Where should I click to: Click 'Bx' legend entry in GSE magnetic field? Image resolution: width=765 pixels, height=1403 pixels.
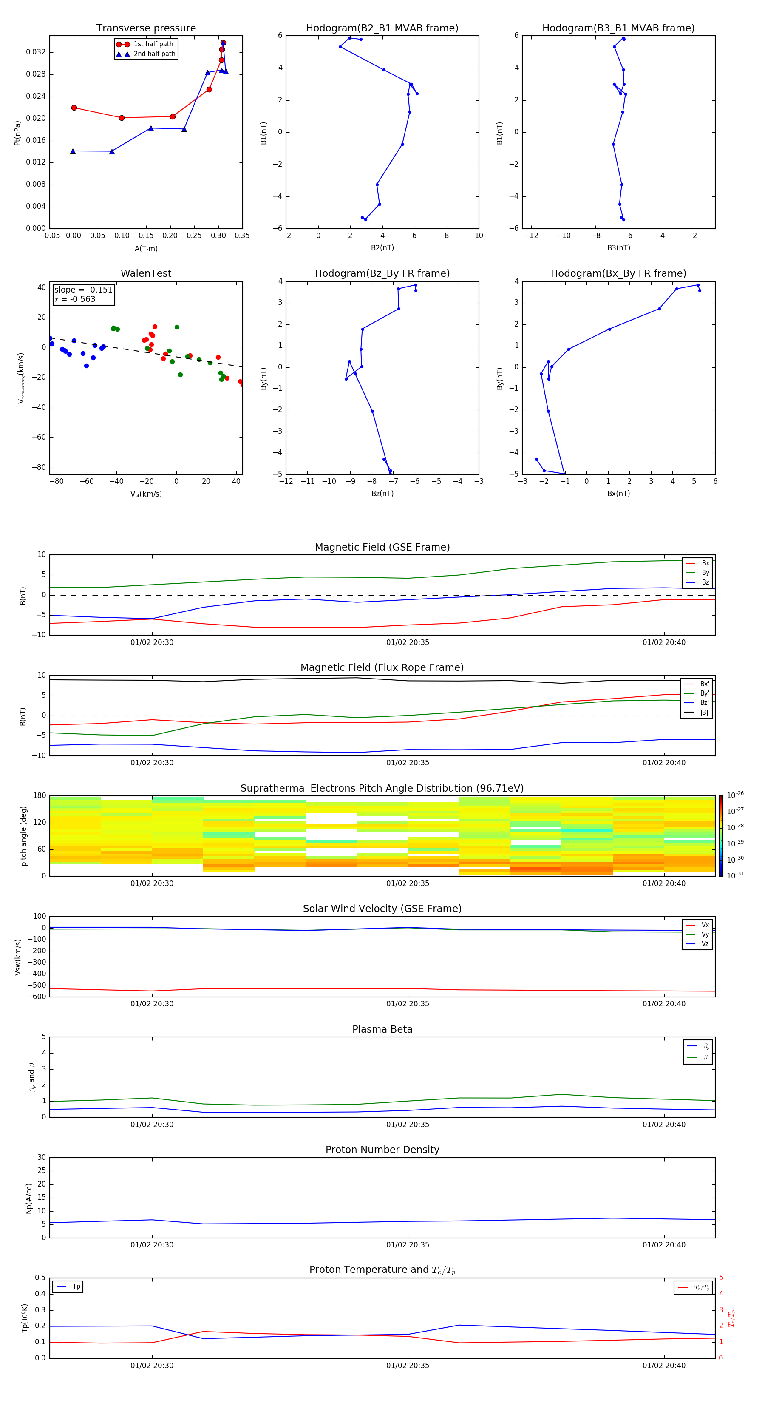tap(697, 563)
